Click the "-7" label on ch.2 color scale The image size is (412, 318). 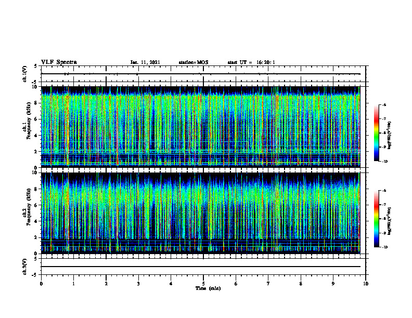pos(384,205)
